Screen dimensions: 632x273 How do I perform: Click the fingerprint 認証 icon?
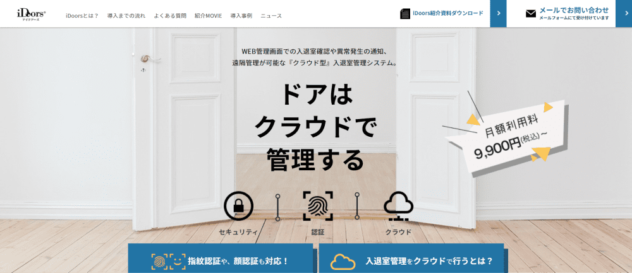[x=318, y=206]
